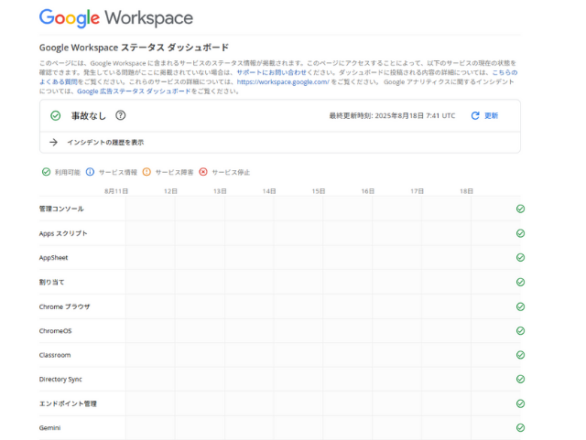Image resolution: width=586 pixels, height=440 pixels.
Task: Click the ChromeOS status checkmark icon
Action: pos(520,331)
